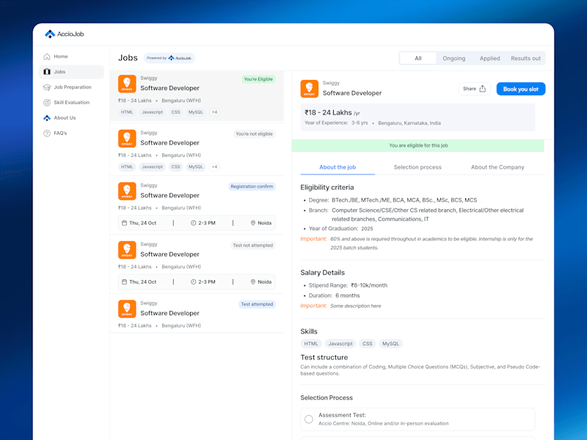Click CSS skill chip in Skills section
Viewport: 587px width, 440px height.
pos(368,343)
